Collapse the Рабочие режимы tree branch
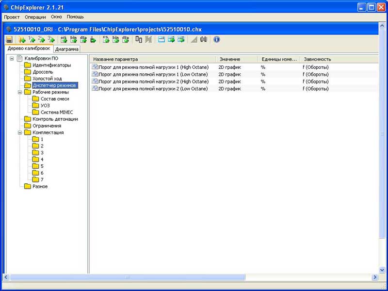Screen dimensions: 388x291 [20, 92]
